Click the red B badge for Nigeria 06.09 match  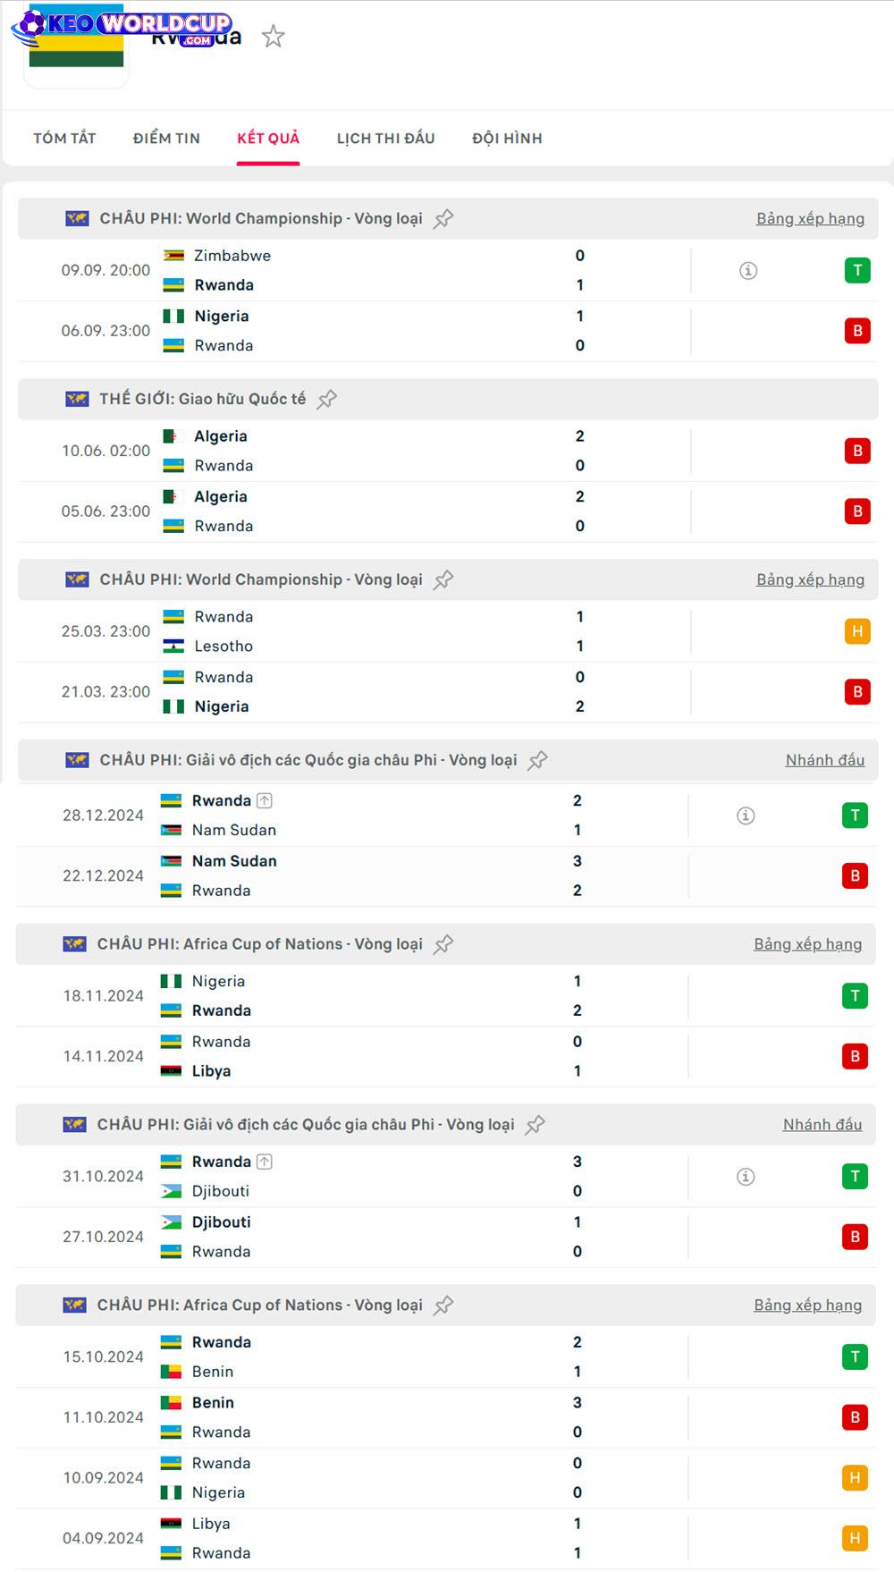[857, 331]
